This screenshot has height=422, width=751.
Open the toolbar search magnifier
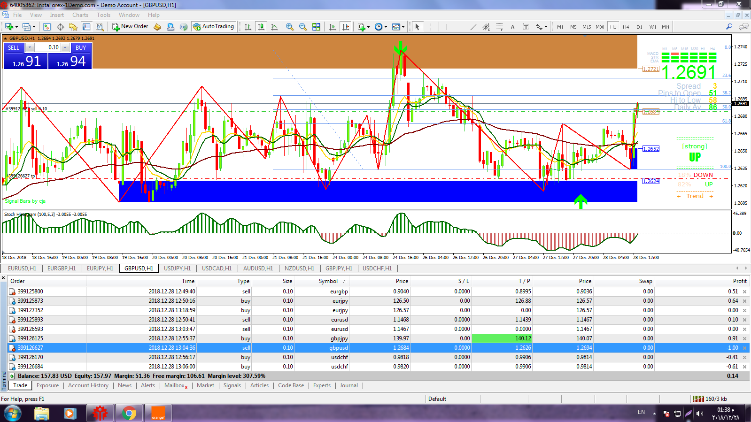[x=729, y=27]
